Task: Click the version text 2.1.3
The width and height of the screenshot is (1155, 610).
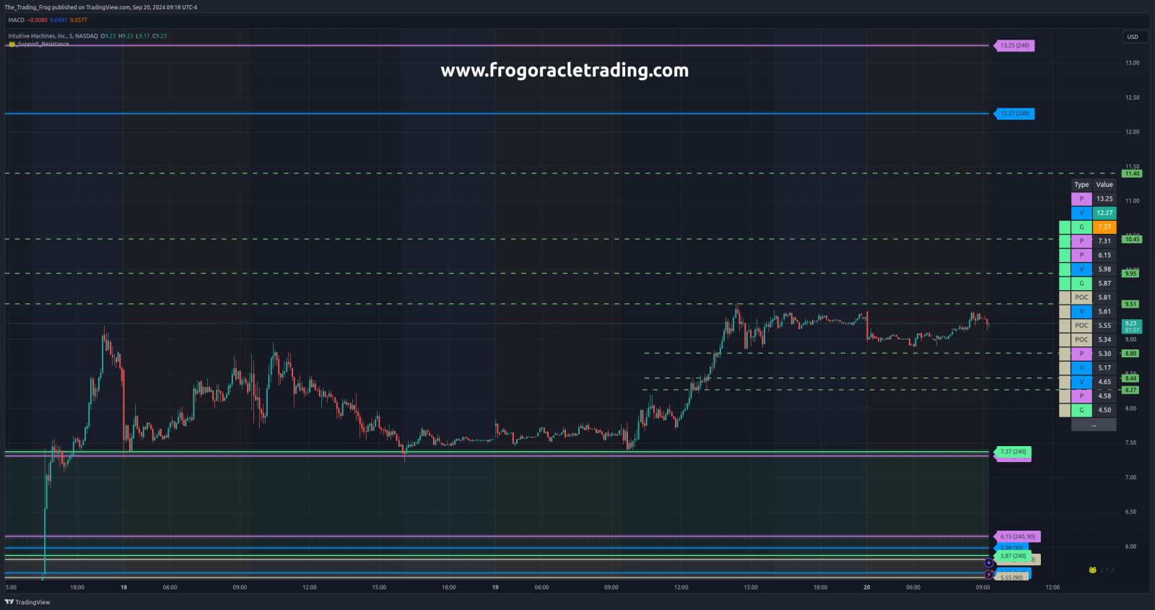Action: coord(1107,570)
